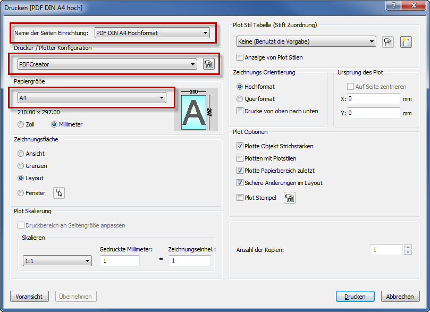
Task: Toggle Plotte Objekt Strichstärken checkbox
Action: point(240,146)
